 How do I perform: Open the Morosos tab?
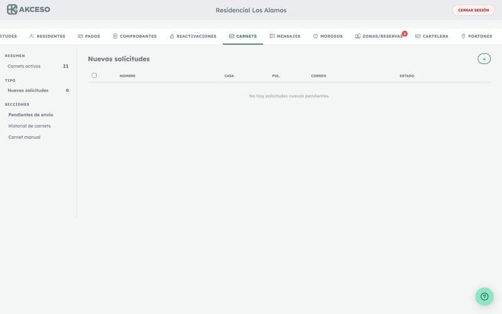pyautogui.click(x=328, y=36)
